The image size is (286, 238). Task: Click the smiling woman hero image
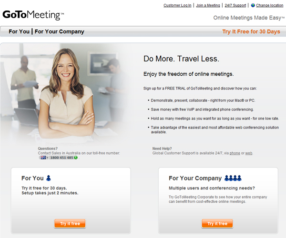(67, 93)
